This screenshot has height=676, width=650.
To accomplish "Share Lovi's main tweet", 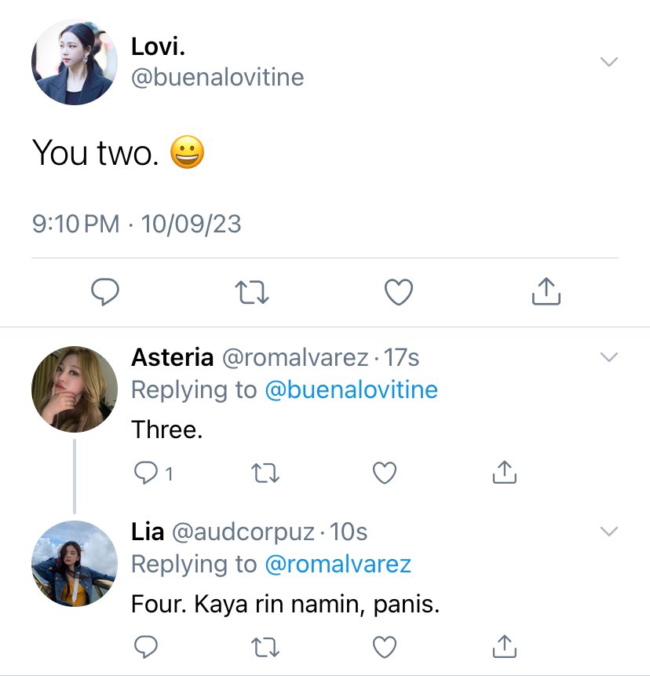I will 546,291.
